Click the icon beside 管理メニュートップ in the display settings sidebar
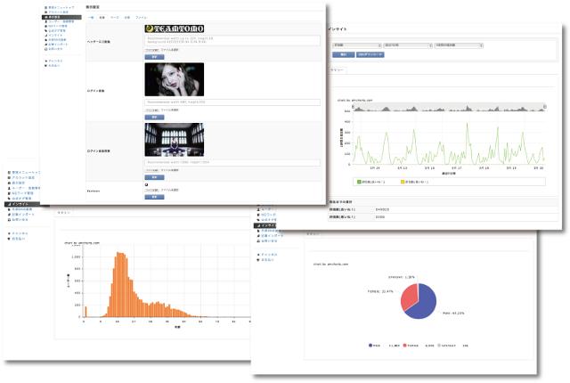Image resolution: width=570 pixels, height=383 pixels. coord(45,6)
